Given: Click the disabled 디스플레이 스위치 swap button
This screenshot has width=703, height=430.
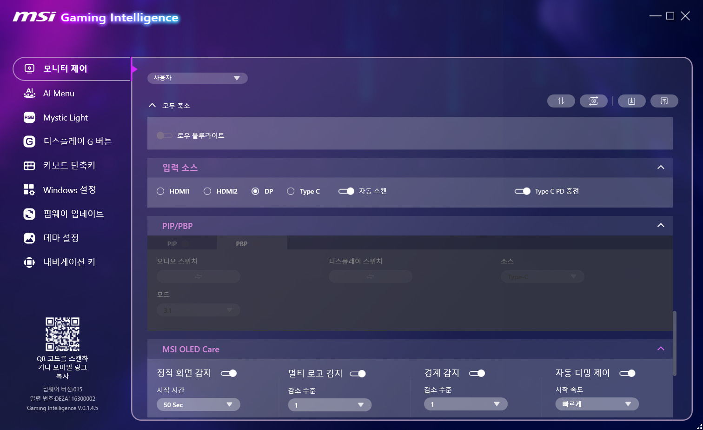Looking at the screenshot, I should point(371,276).
